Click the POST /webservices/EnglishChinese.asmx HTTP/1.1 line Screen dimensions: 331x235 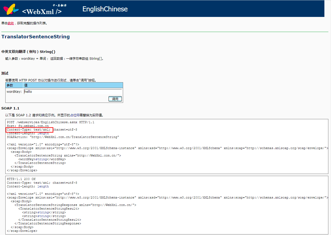(50, 122)
